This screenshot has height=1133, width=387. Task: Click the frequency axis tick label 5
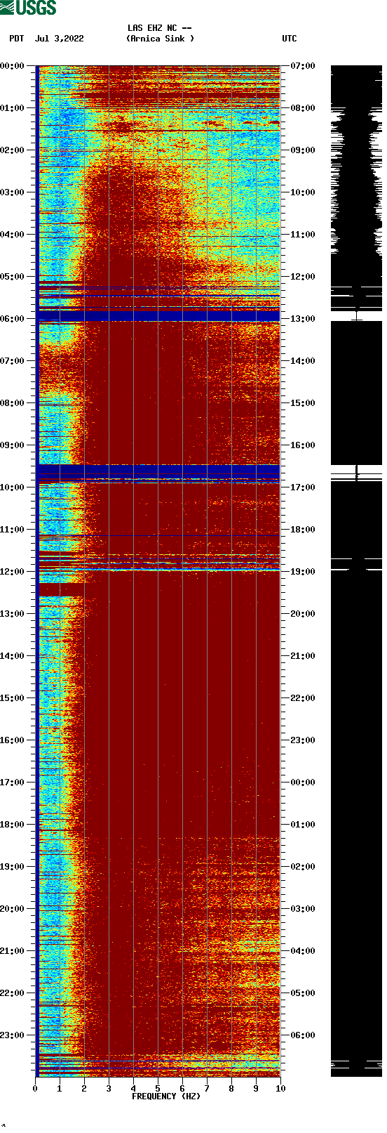[x=158, y=1089]
